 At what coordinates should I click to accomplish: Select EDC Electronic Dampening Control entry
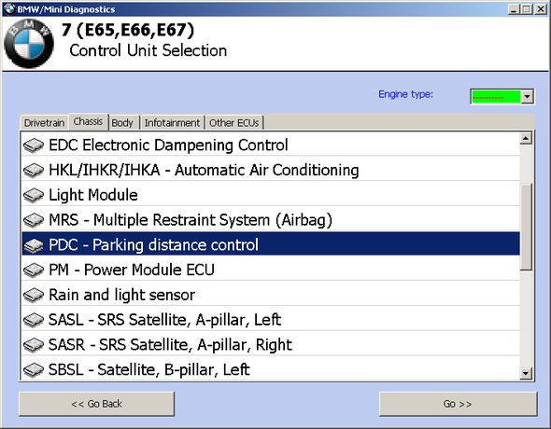(x=271, y=145)
